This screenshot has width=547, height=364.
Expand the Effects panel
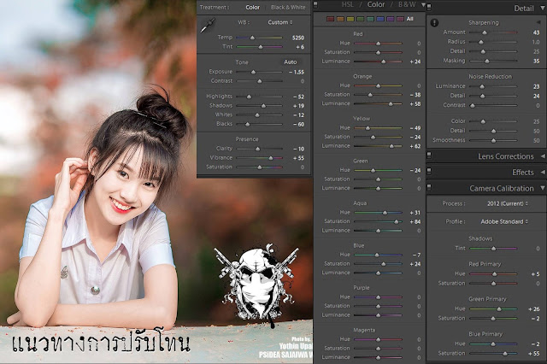543,173
